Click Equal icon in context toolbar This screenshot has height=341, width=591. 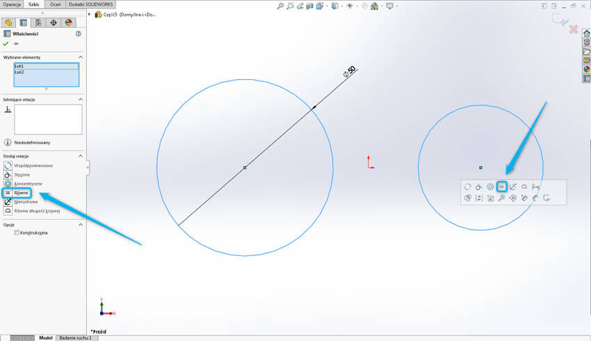(x=502, y=187)
